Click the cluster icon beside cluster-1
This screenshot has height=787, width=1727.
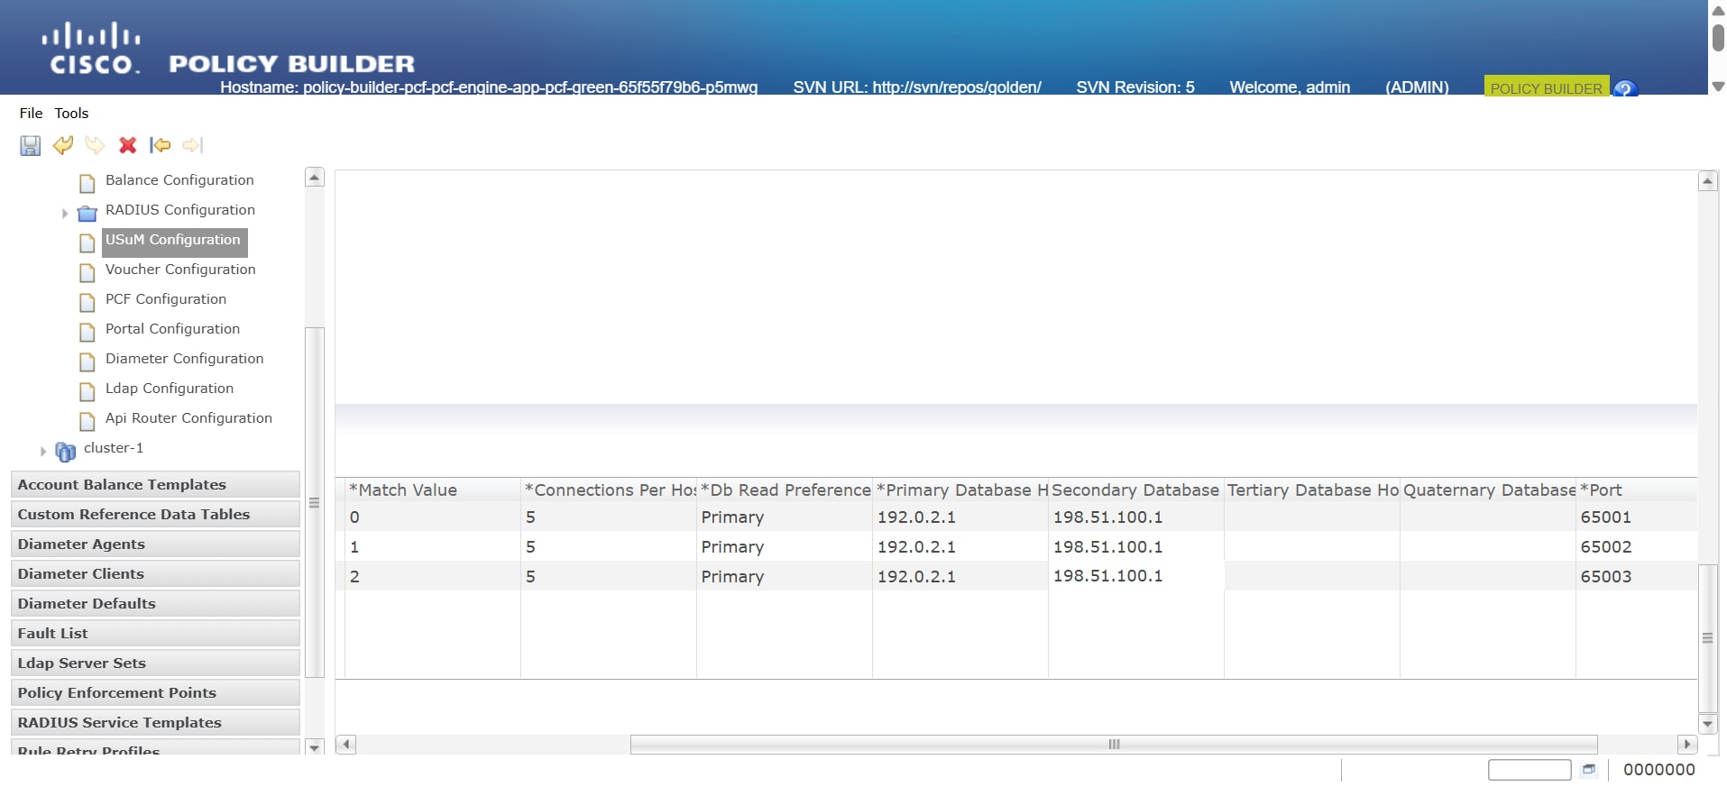click(x=66, y=451)
